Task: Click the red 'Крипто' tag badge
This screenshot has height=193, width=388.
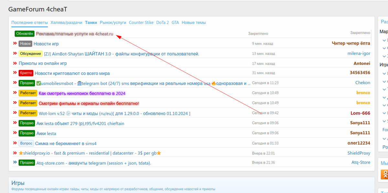Action: (x=26, y=73)
